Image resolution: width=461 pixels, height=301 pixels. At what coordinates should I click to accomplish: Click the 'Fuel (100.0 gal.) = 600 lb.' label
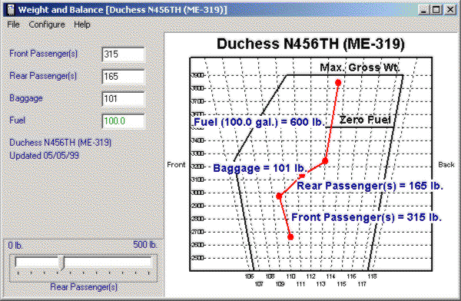[259, 122]
